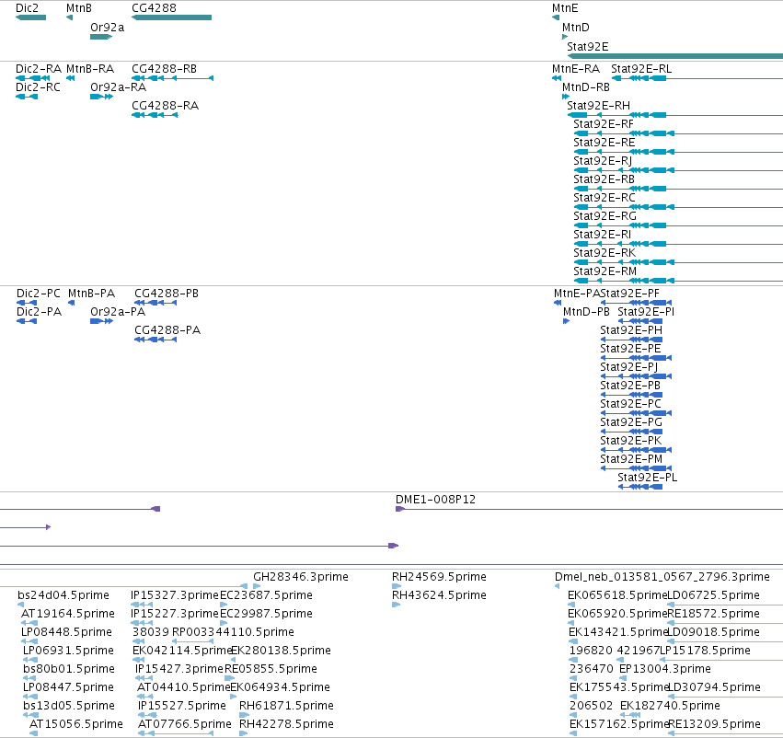Image resolution: width=783 pixels, height=738 pixels.
Task: Select the MtnB-PA protein label
Action: [91, 294]
